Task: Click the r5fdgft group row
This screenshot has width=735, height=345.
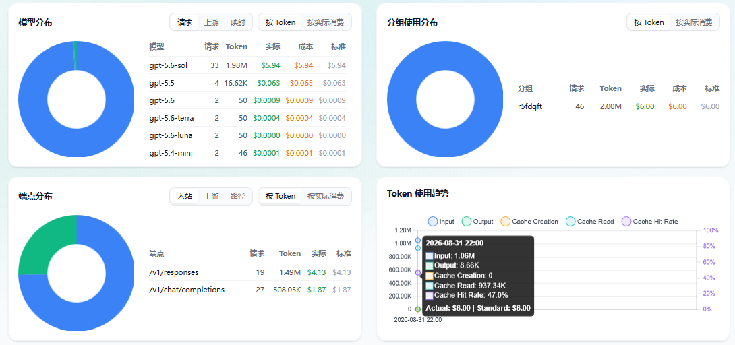Action: (x=618, y=106)
